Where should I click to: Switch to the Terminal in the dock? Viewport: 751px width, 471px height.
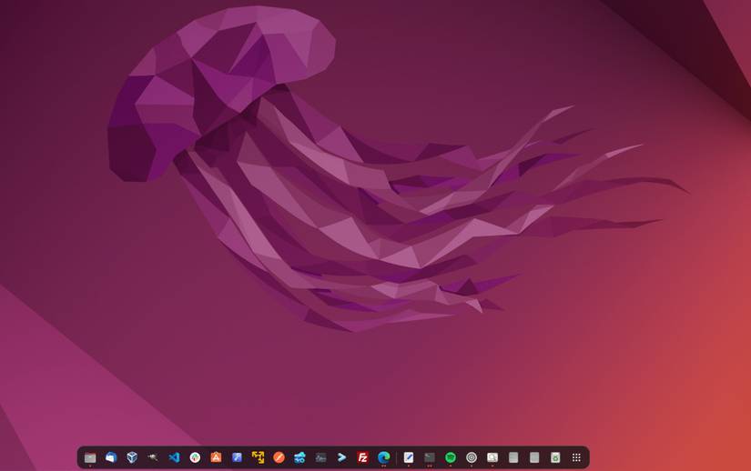(x=430, y=457)
